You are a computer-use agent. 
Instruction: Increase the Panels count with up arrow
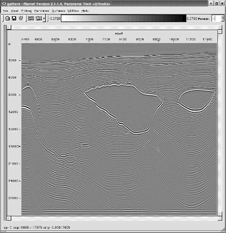pos(222,17)
